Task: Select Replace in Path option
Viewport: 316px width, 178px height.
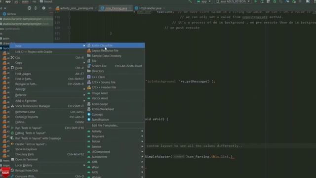Action: click(48, 84)
